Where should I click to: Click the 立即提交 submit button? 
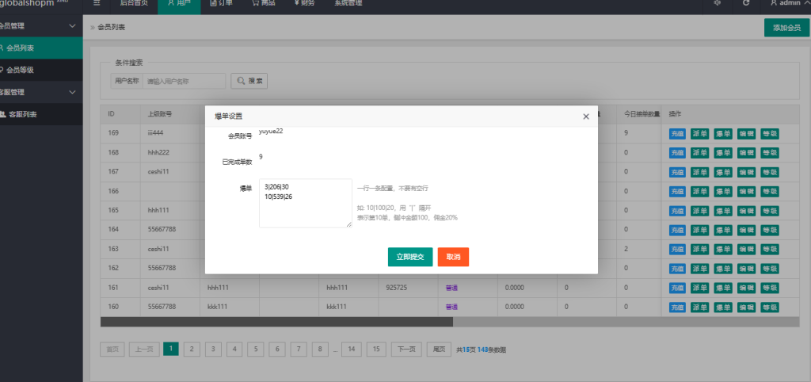tap(409, 257)
